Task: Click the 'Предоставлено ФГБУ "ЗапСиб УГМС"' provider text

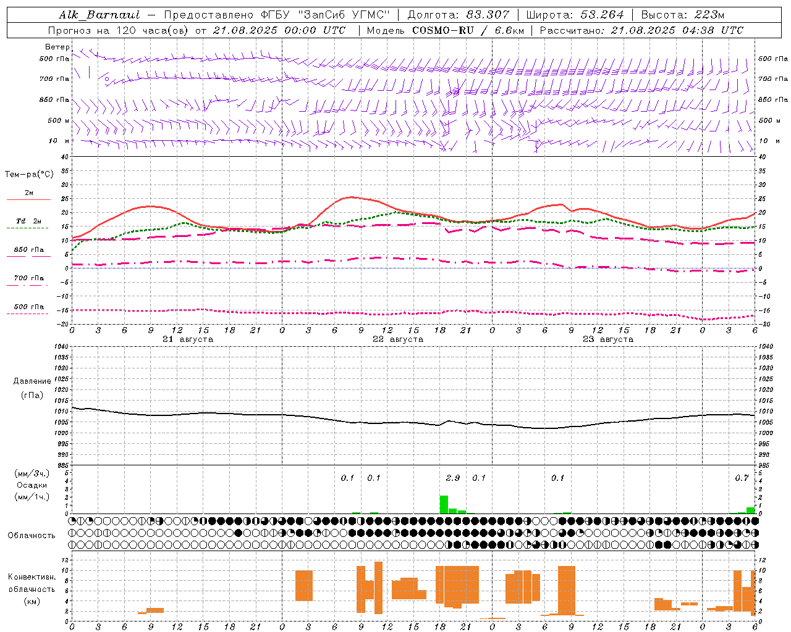Action: (x=277, y=15)
